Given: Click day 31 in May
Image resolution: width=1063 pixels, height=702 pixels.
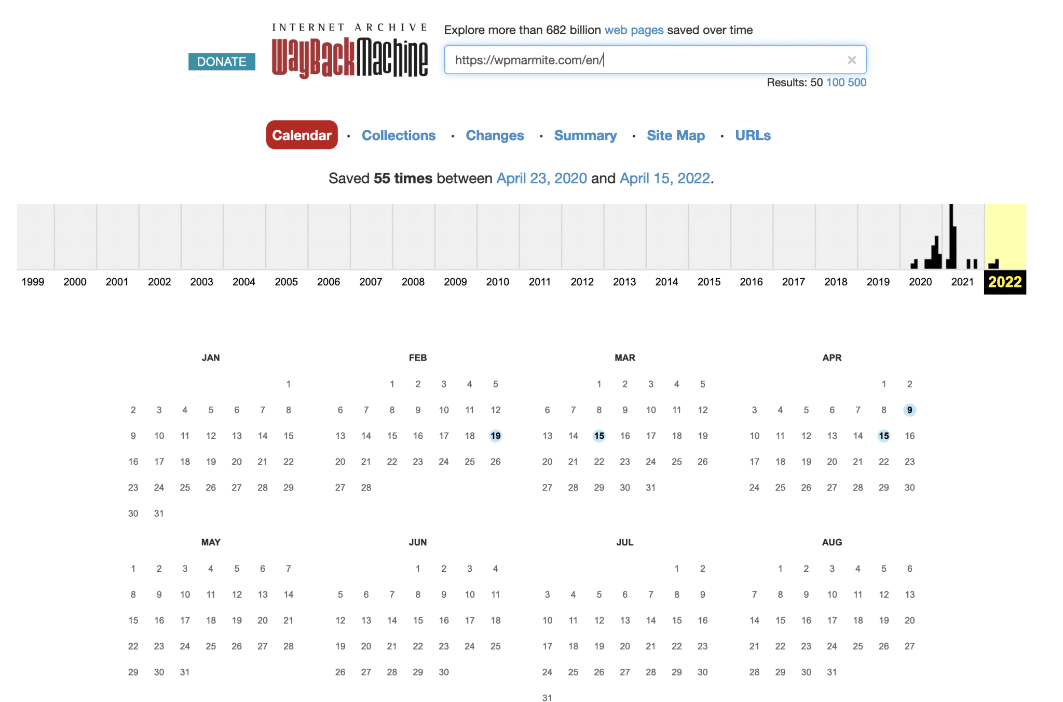Looking at the screenshot, I should click(185, 672).
